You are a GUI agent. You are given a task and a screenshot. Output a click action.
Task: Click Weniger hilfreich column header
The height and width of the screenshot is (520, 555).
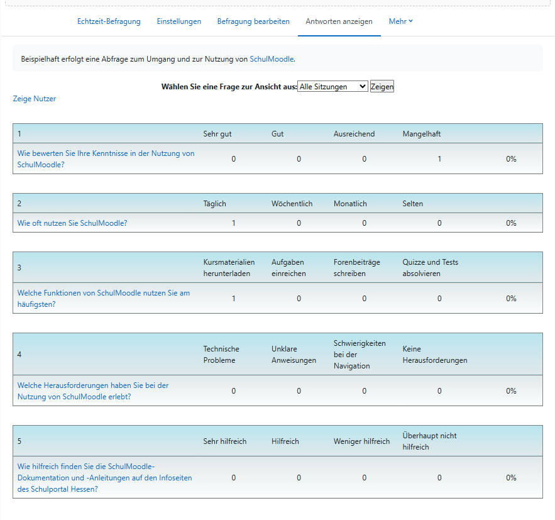click(x=361, y=441)
